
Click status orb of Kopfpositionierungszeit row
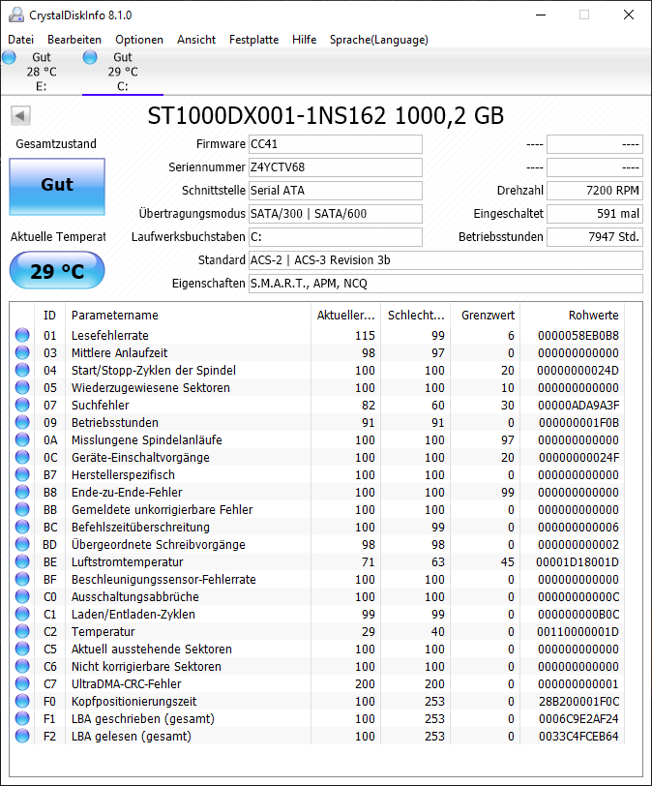tap(22, 701)
